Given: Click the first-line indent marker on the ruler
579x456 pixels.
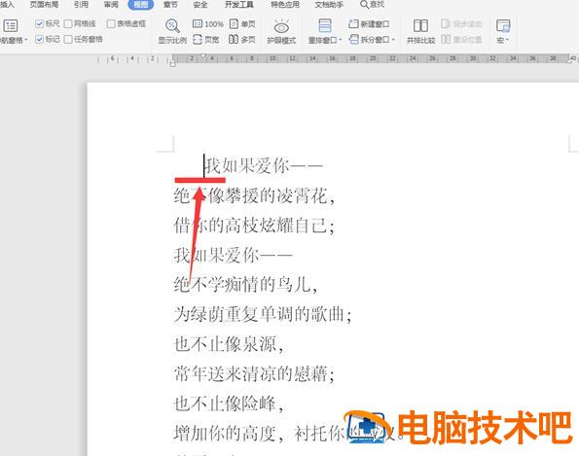Looking at the screenshot, I should [202, 55].
